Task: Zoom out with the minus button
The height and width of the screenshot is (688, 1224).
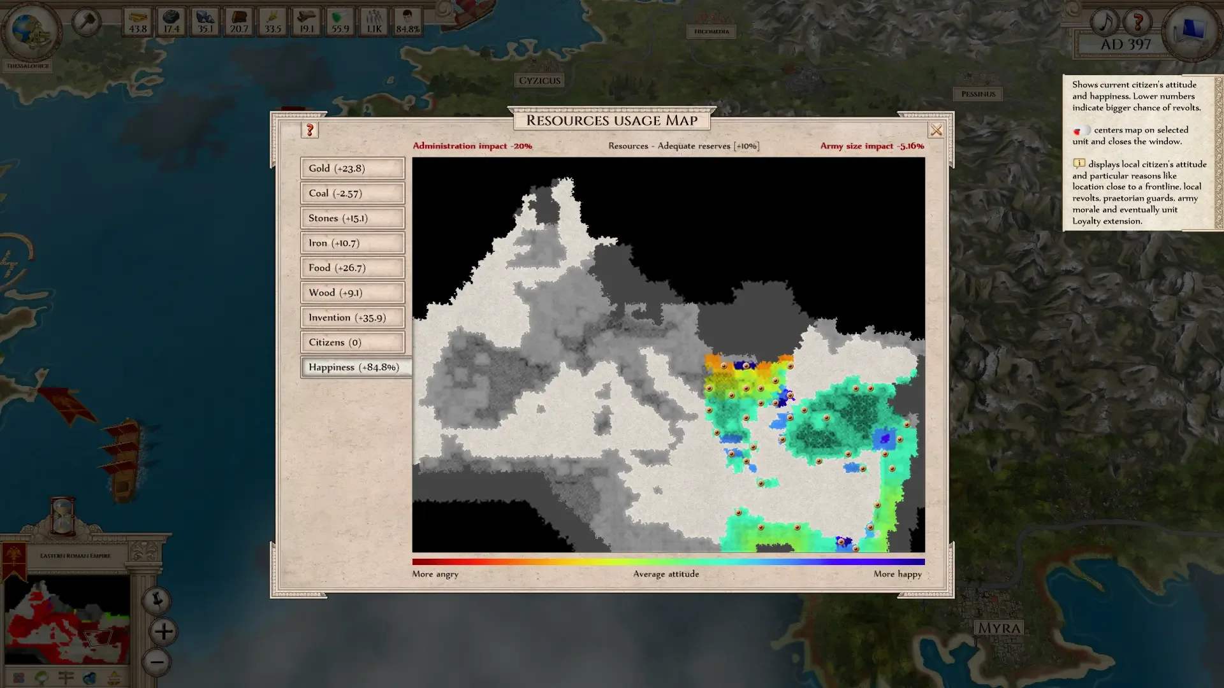Action: [157, 663]
